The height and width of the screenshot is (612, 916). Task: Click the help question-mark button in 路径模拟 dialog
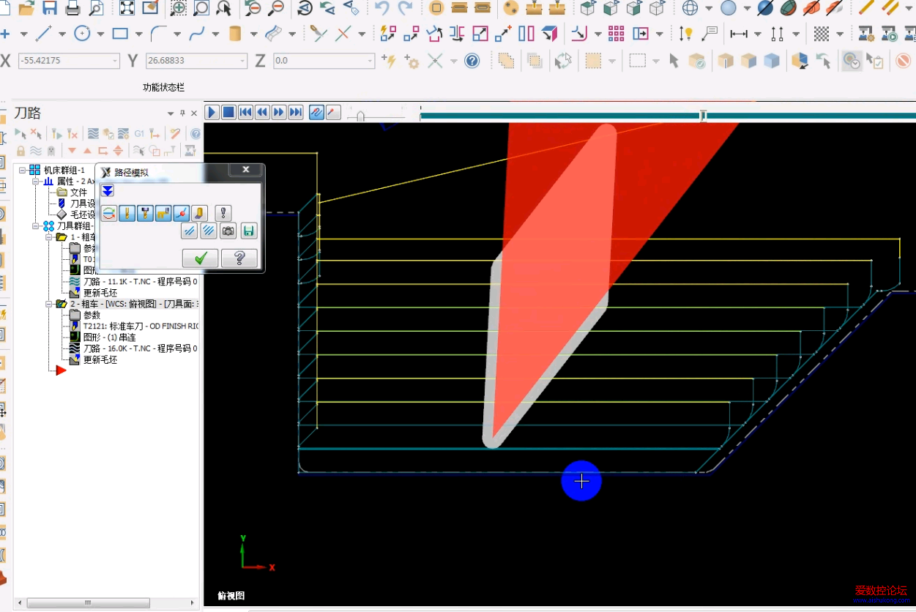point(239,258)
